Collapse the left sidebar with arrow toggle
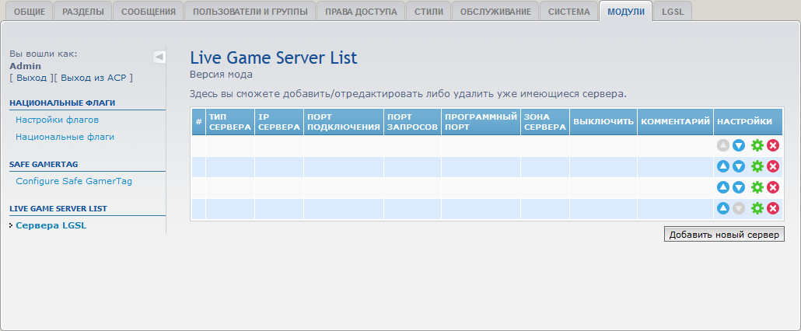 click(x=159, y=57)
